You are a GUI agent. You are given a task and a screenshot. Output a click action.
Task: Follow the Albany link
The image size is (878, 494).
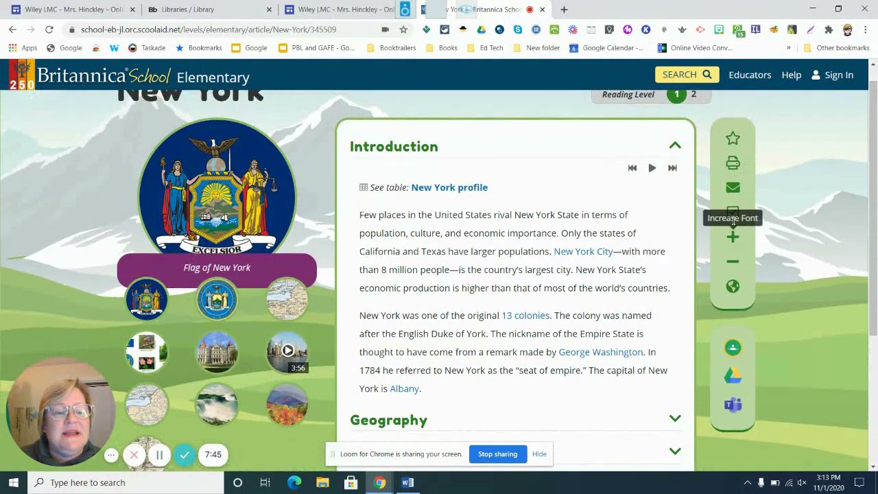404,388
